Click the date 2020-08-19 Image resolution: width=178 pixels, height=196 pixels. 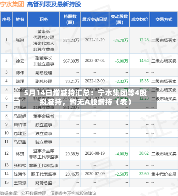pos(95,153)
